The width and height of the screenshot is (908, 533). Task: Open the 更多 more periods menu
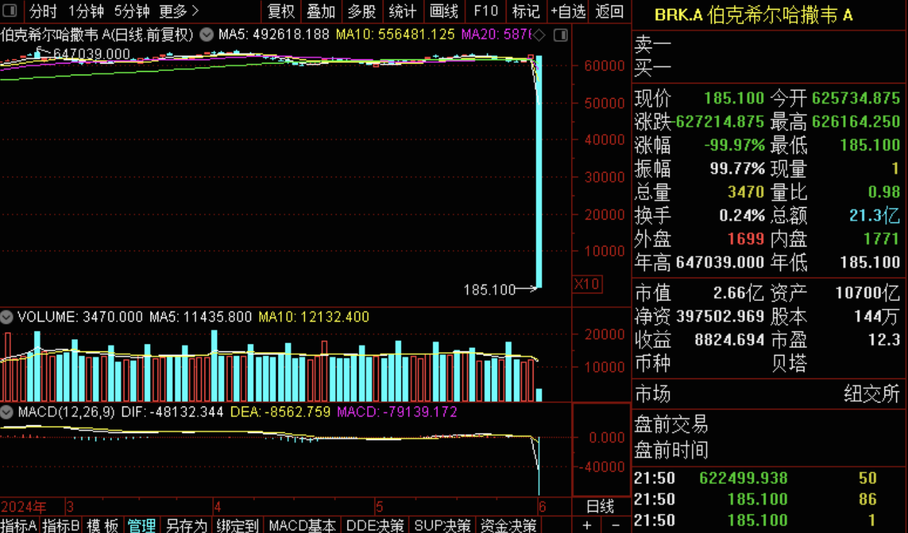click(x=178, y=11)
